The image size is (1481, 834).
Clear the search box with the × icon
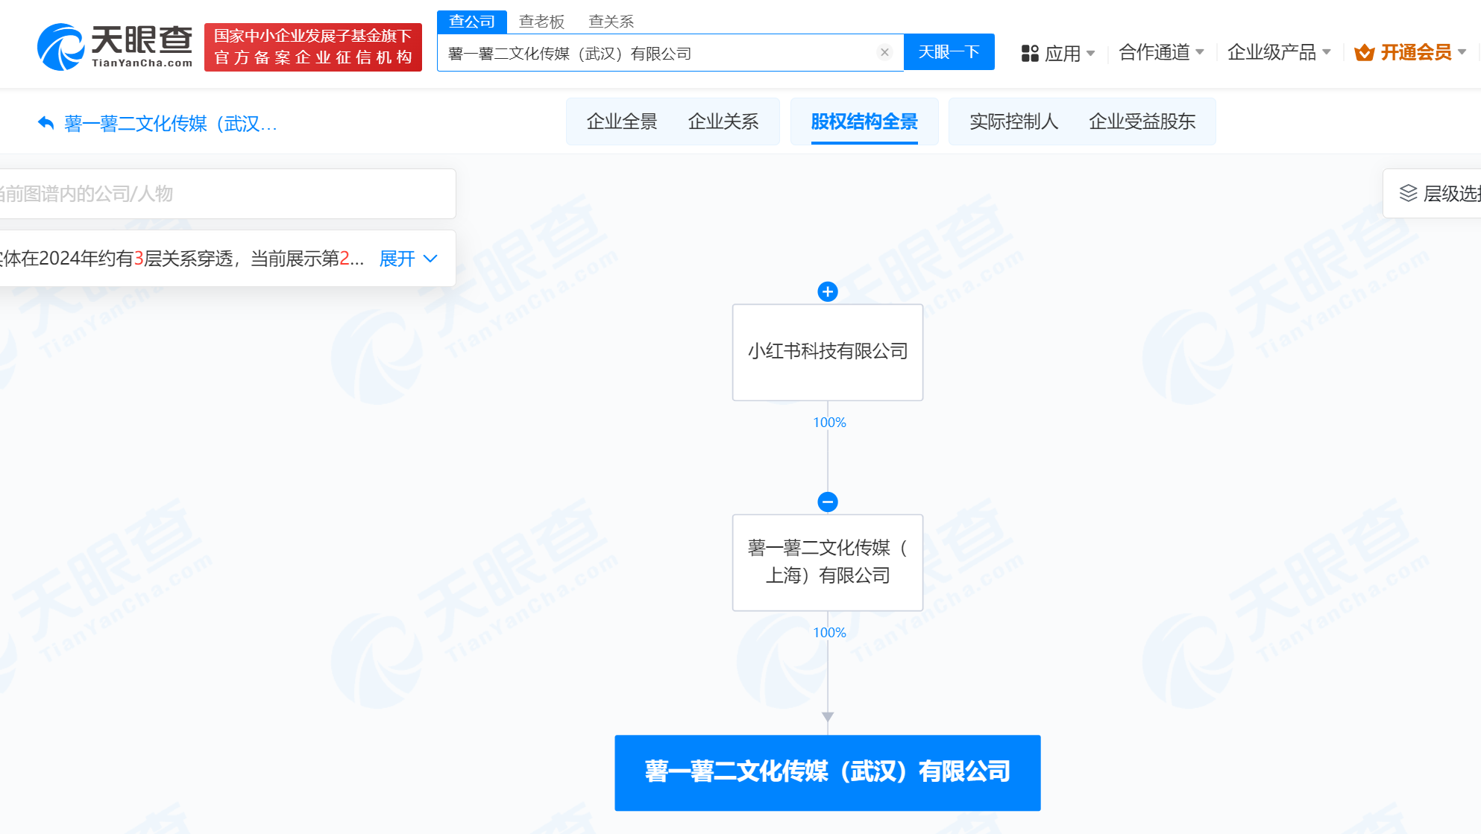click(884, 51)
